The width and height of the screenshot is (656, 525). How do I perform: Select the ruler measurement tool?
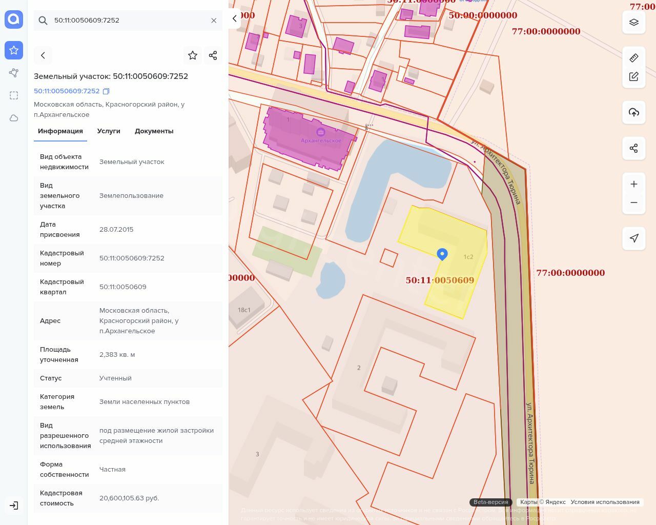[x=634, y=58]
